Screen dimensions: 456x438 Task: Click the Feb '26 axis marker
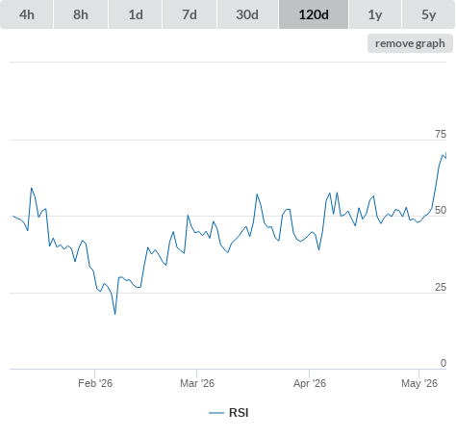[x=95, y=383]
